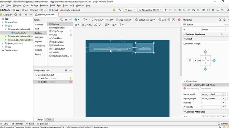Viewport: 229px width, 128px height.
Task: Expand the manifests folder
Action: point(3,22)
